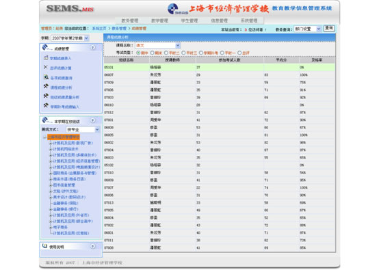Open the 信息管理 top menu
379x270 pixels.
click(219, 21)
